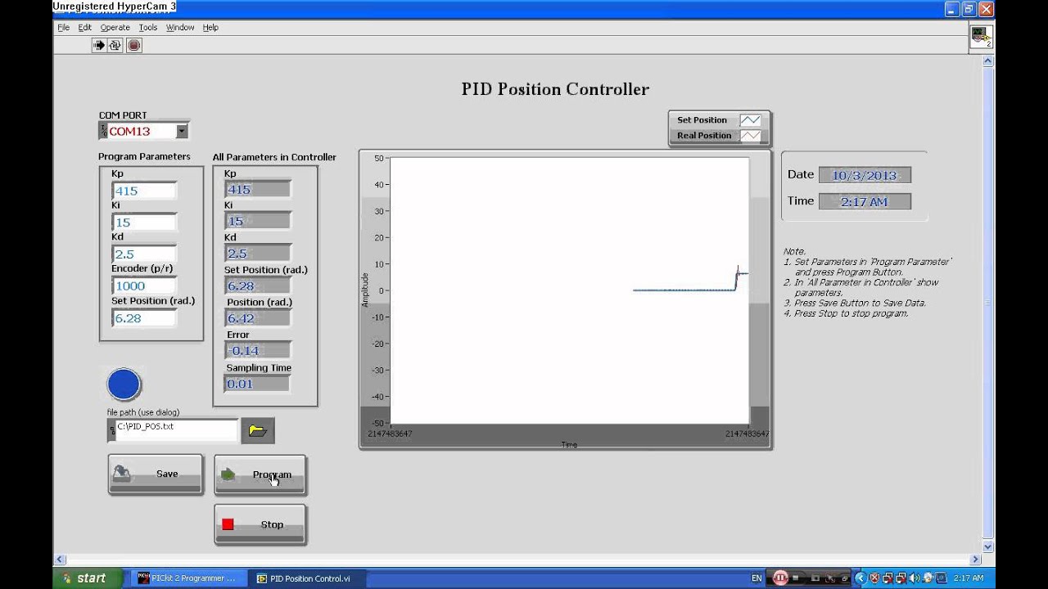Click the vertical scrollbar down arrow
Screen dimensions: 1048x589
(x=988, y=546)
